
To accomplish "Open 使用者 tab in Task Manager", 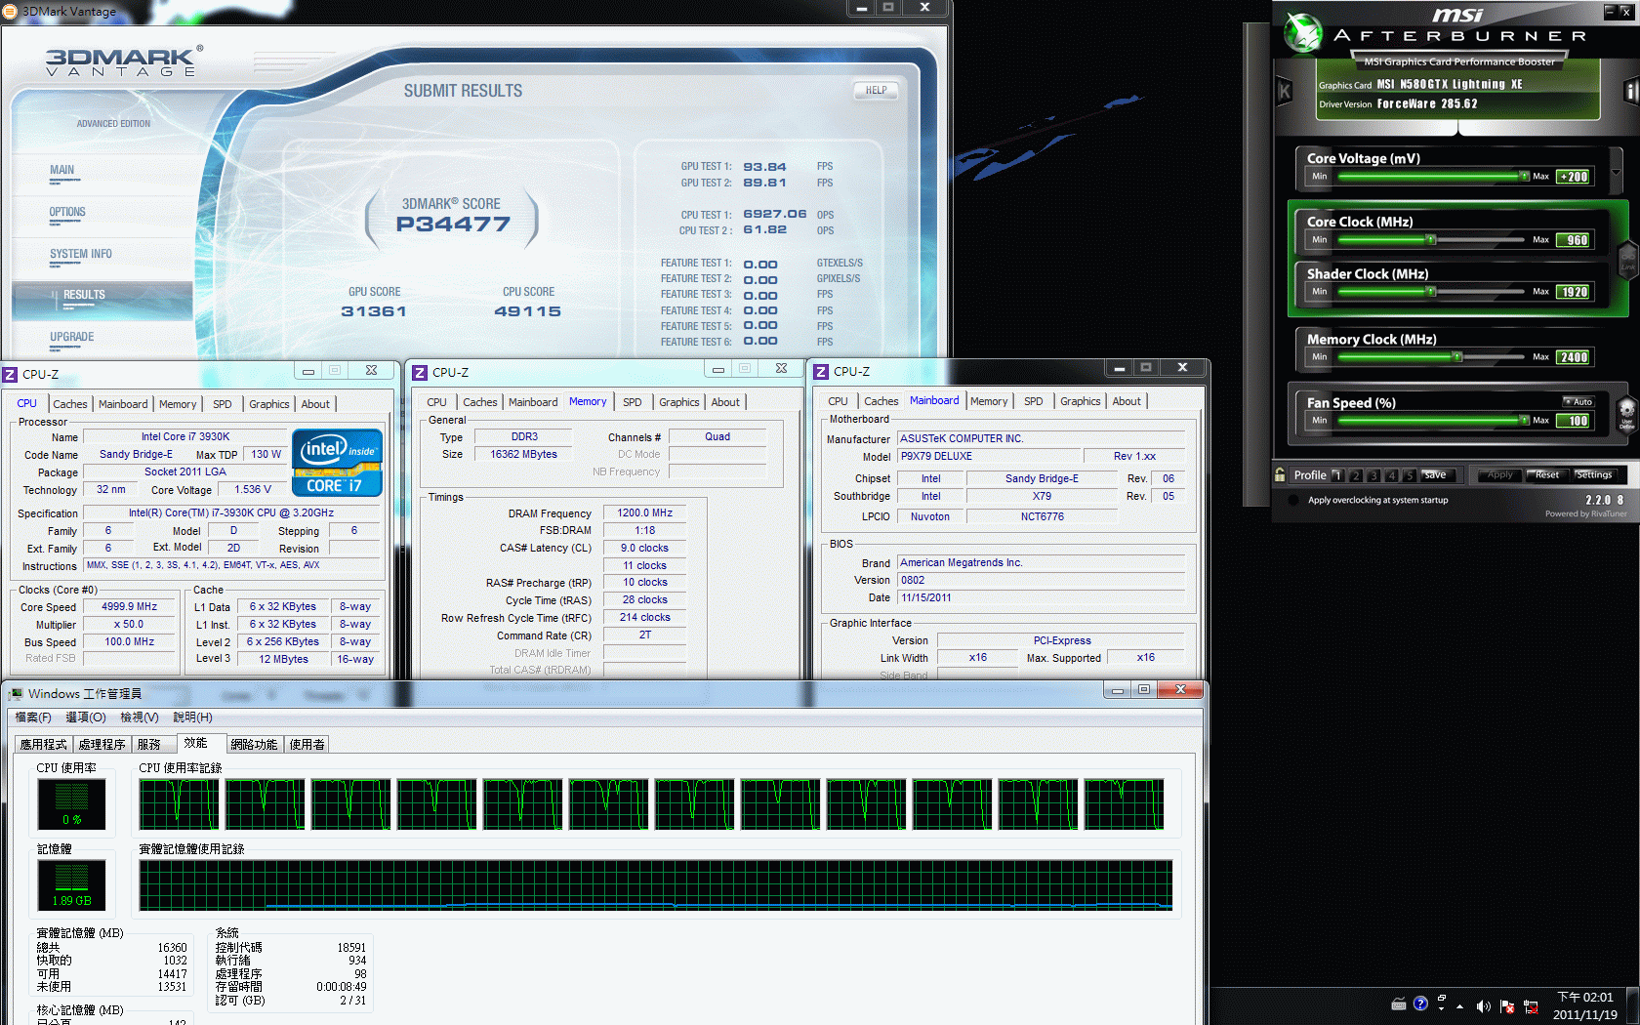I will point(307,745).
